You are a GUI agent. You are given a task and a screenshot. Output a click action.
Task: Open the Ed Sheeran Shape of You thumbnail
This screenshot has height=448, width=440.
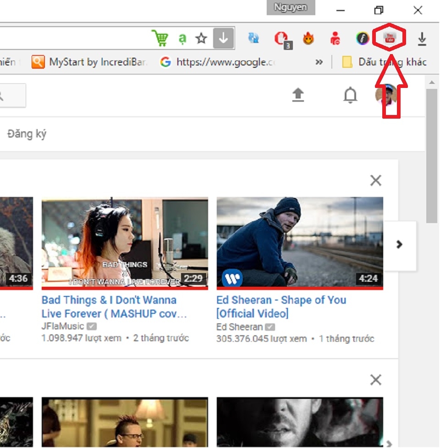pos(300,243)
